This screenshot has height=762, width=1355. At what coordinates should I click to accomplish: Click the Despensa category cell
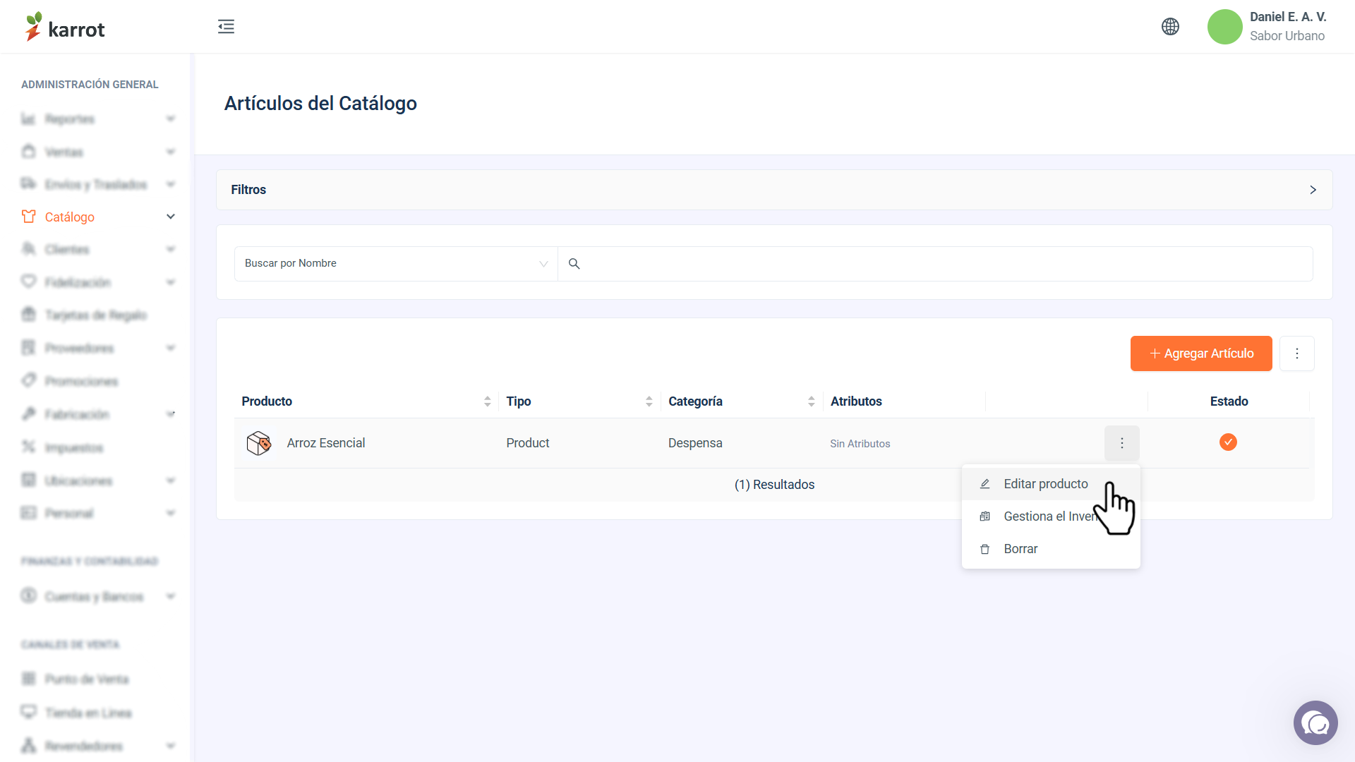pos(695,443)
